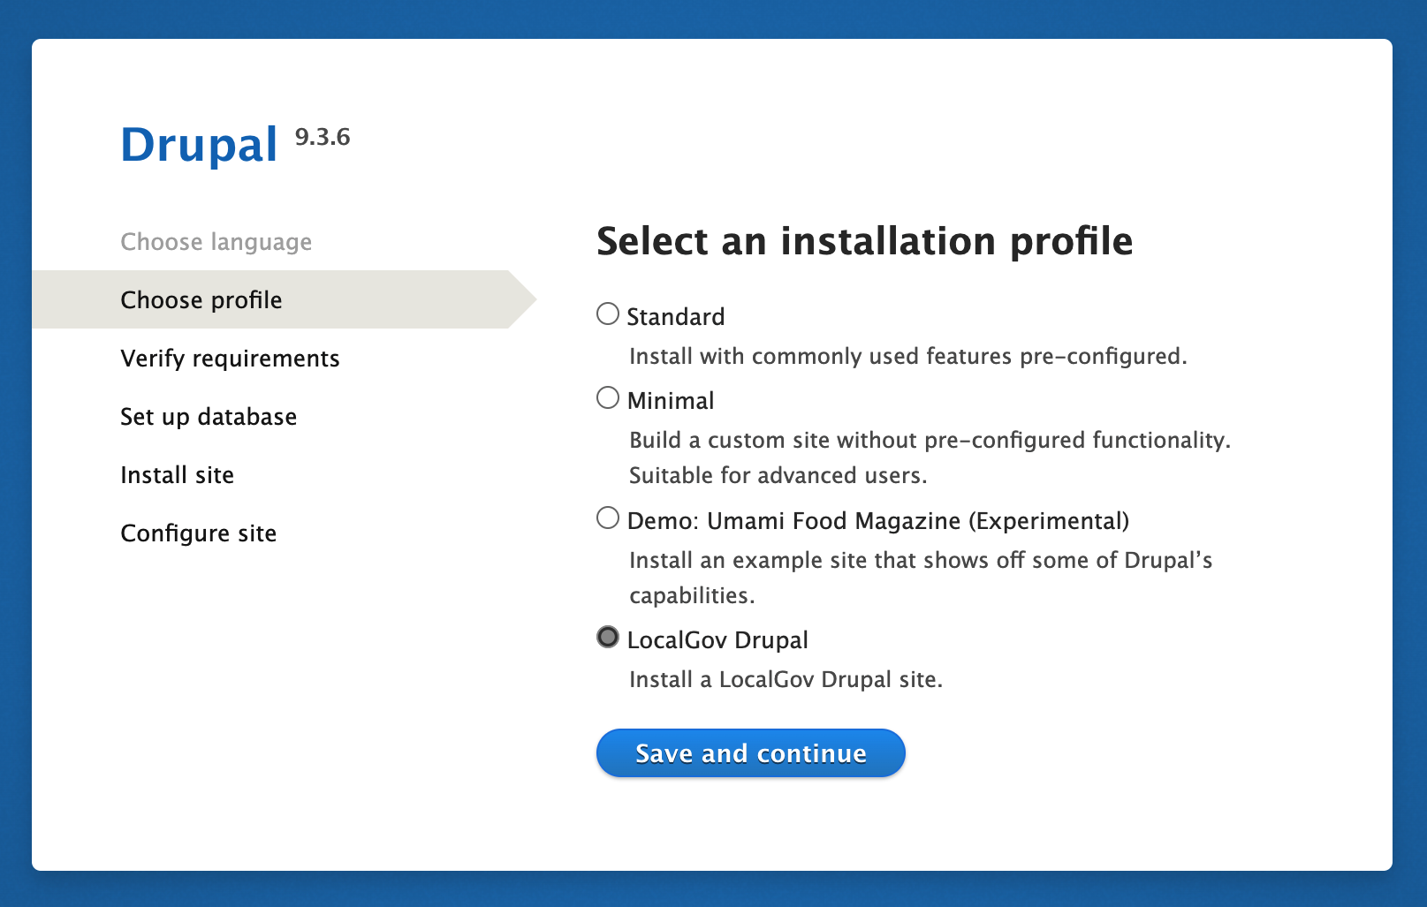The height and width of the screenshot is (907, 1427).
Task: Click the Umami demo description text
Action: click(921, 560)
